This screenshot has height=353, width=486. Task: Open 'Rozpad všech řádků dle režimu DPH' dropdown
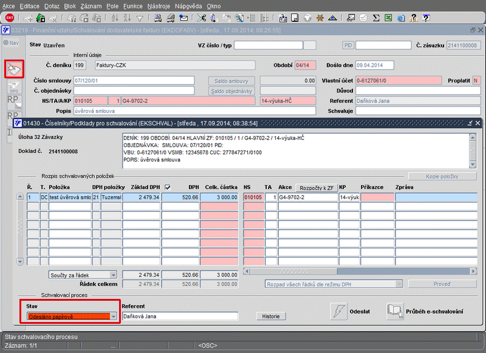(397, 284)
